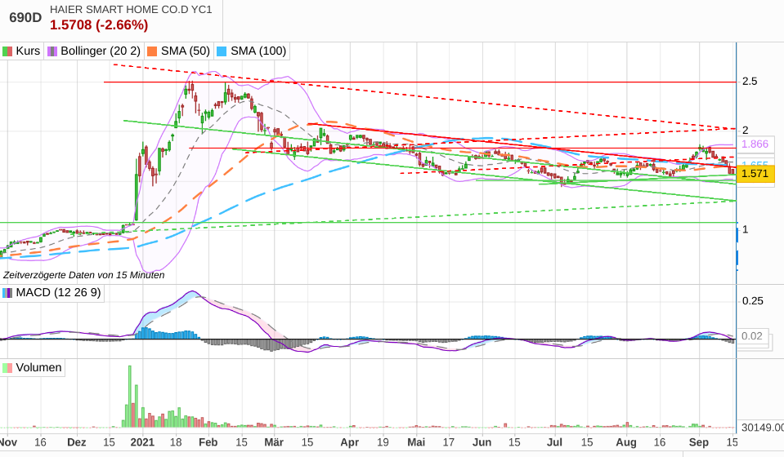The width and height of the screenshot is (784, 457).
Task: Click the Feb date axis label
Action: (208, 442)
